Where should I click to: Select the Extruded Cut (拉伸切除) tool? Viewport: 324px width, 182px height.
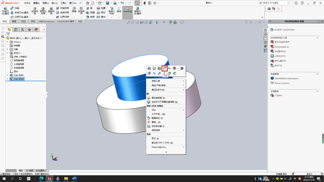[x=35, y=11]
